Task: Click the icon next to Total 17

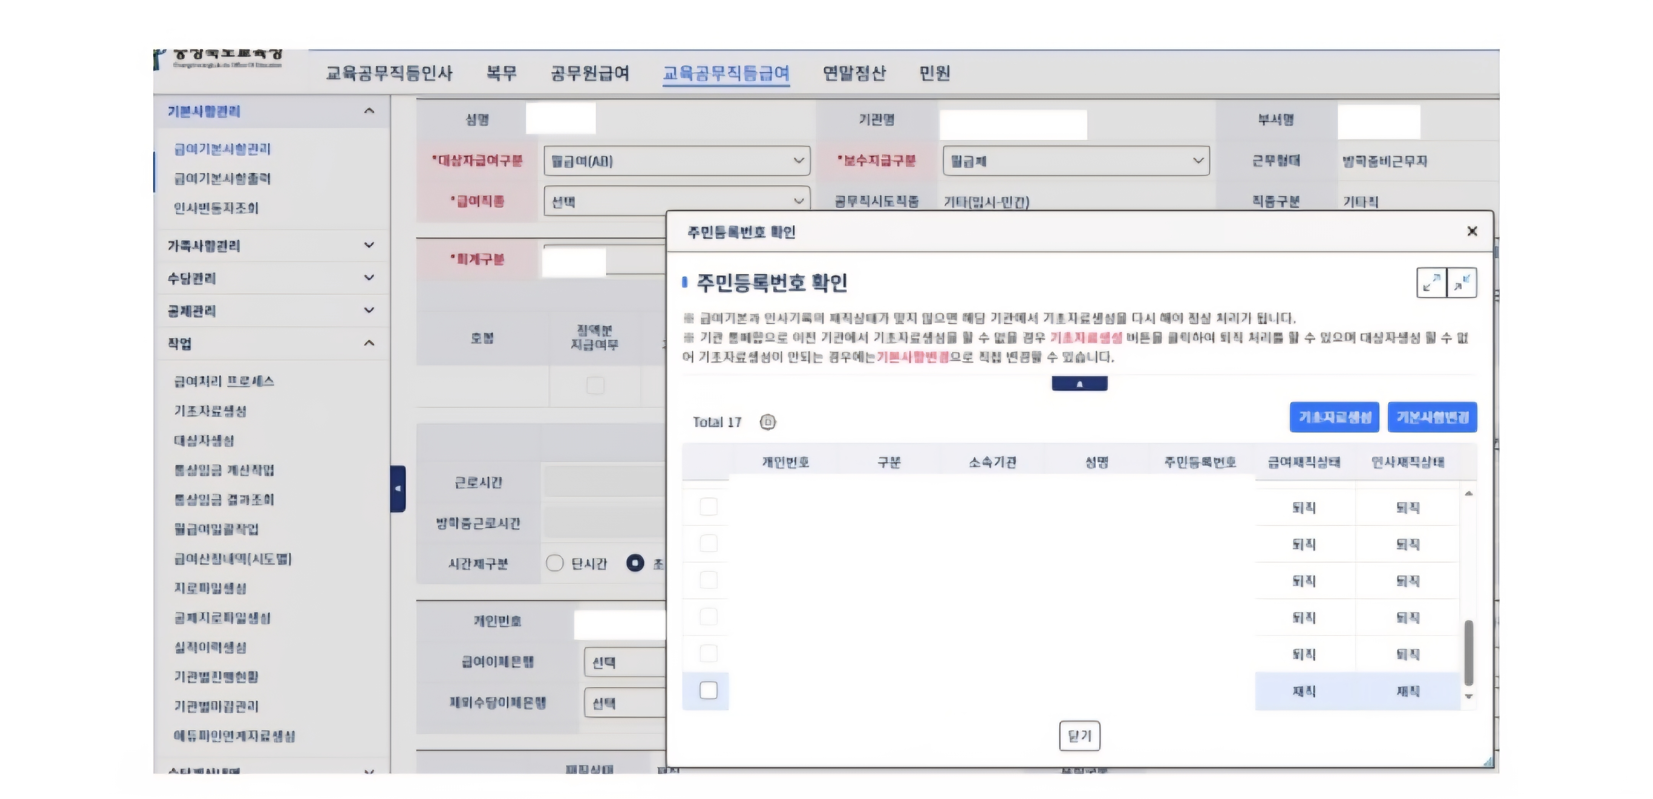Action: [x=768, y=422]
